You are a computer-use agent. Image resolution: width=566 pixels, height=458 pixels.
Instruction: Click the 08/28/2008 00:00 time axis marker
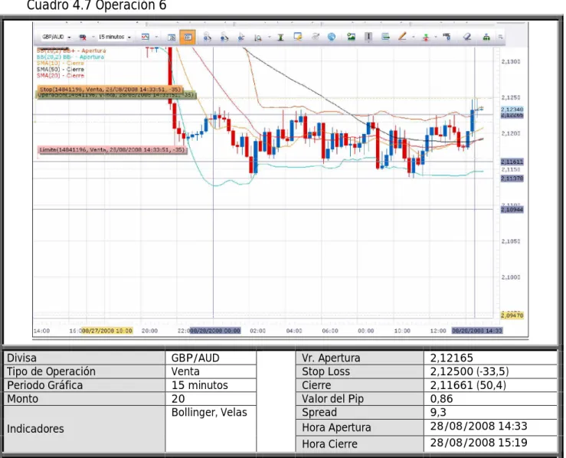pyautogui.click(x=215, y=331)
